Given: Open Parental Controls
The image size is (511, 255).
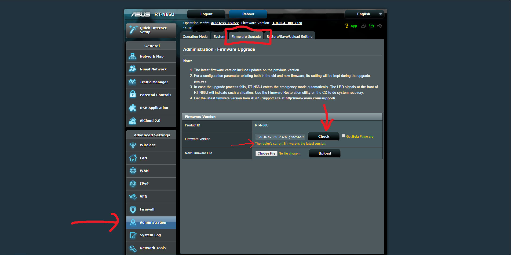Looking at the screenshot, I should click(155, 95).
